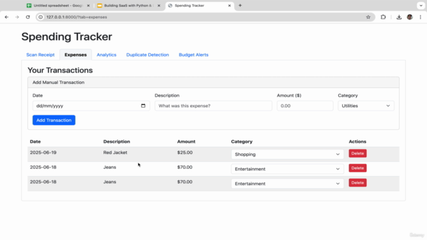This screenshot has height=240, width=427.
Task: Switch to Building SaaS with Python tab
Action: click(x=129, y=5)
